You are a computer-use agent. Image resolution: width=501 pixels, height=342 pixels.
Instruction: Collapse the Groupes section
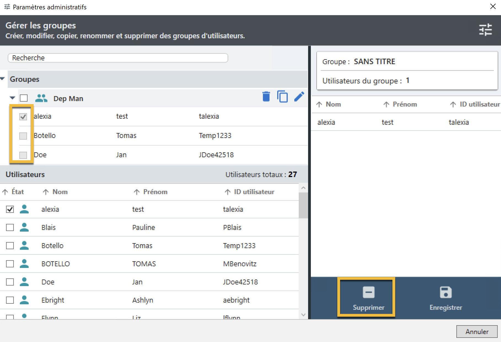tap(3, 79)
